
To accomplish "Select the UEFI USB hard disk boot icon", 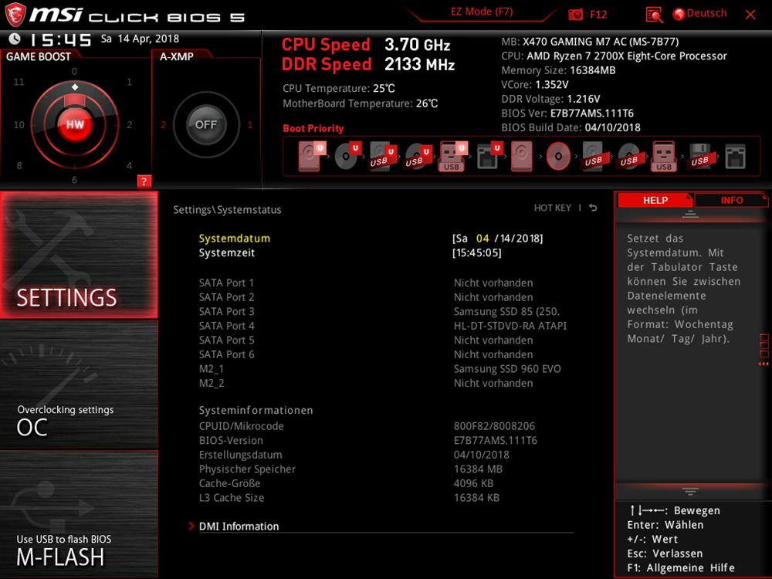I will [x=382, y=156].
